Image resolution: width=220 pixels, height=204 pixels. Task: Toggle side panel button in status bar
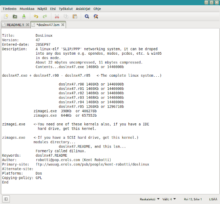6,199
